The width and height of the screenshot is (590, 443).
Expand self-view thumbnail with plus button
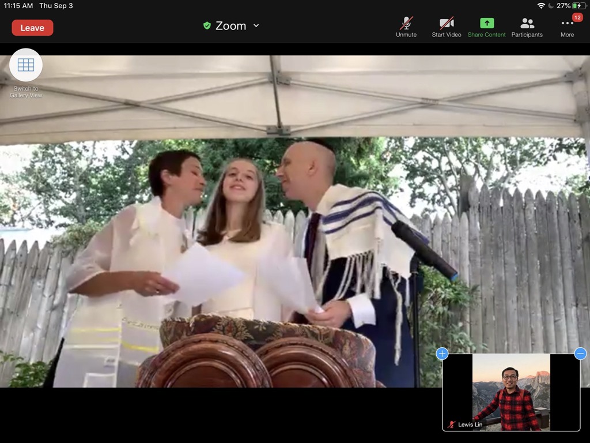[x=442, y=354]
